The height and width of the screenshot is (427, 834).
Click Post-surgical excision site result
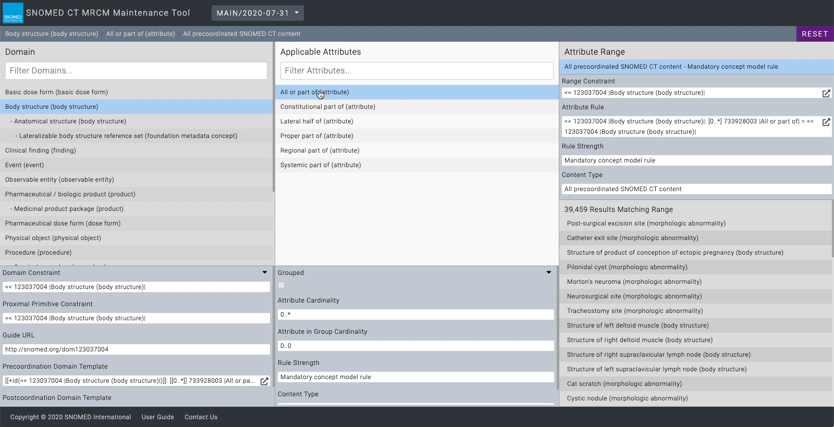pos(695,223)
